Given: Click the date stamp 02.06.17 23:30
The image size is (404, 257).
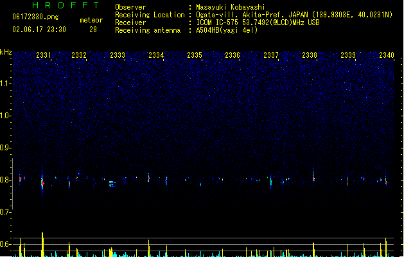Looking at the screenshot, I should [39, 30].
